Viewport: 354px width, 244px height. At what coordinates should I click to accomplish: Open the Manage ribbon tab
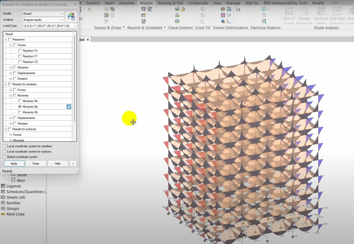[233, 3]
